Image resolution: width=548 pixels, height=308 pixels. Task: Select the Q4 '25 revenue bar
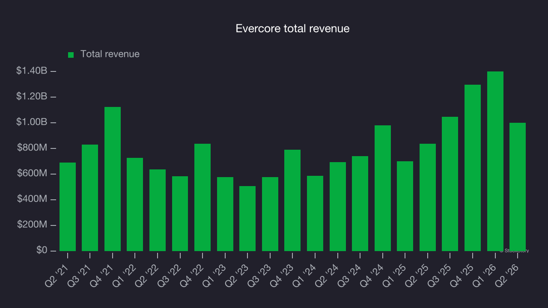click(x=473, y=168)
